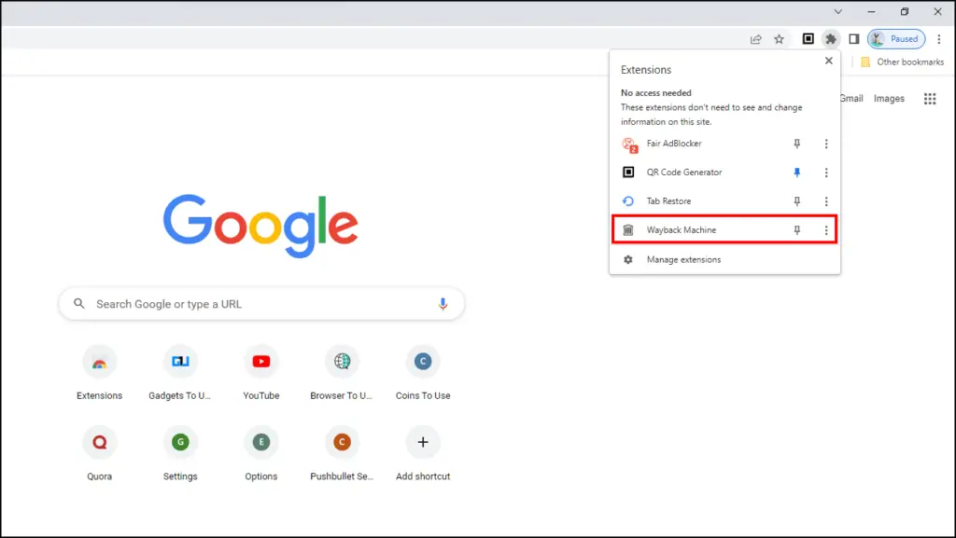Unpin the QR Code Generator extension
Image resolution: width=956 pixels, height=538 pixels.
click(796, 172)
